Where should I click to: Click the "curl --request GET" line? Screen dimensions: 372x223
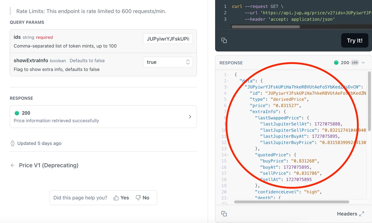258,6
